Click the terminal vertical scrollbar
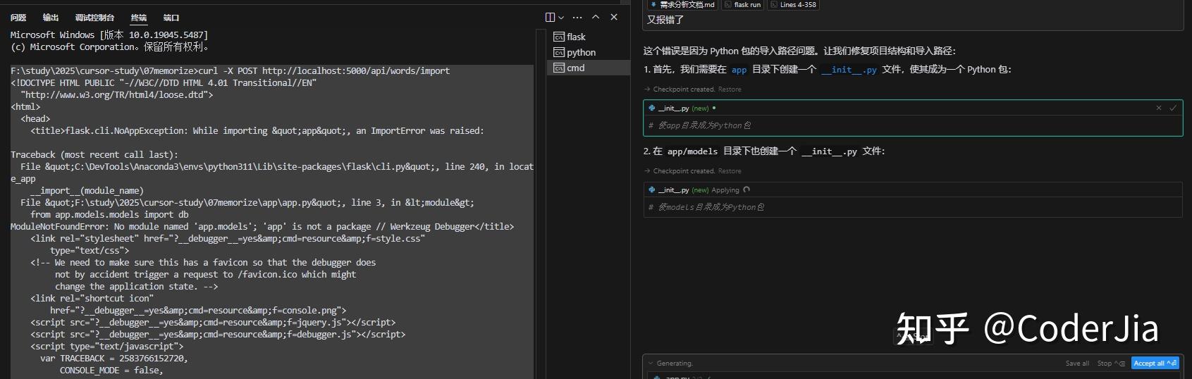1192x379 pixels. [x=541, y=204]
